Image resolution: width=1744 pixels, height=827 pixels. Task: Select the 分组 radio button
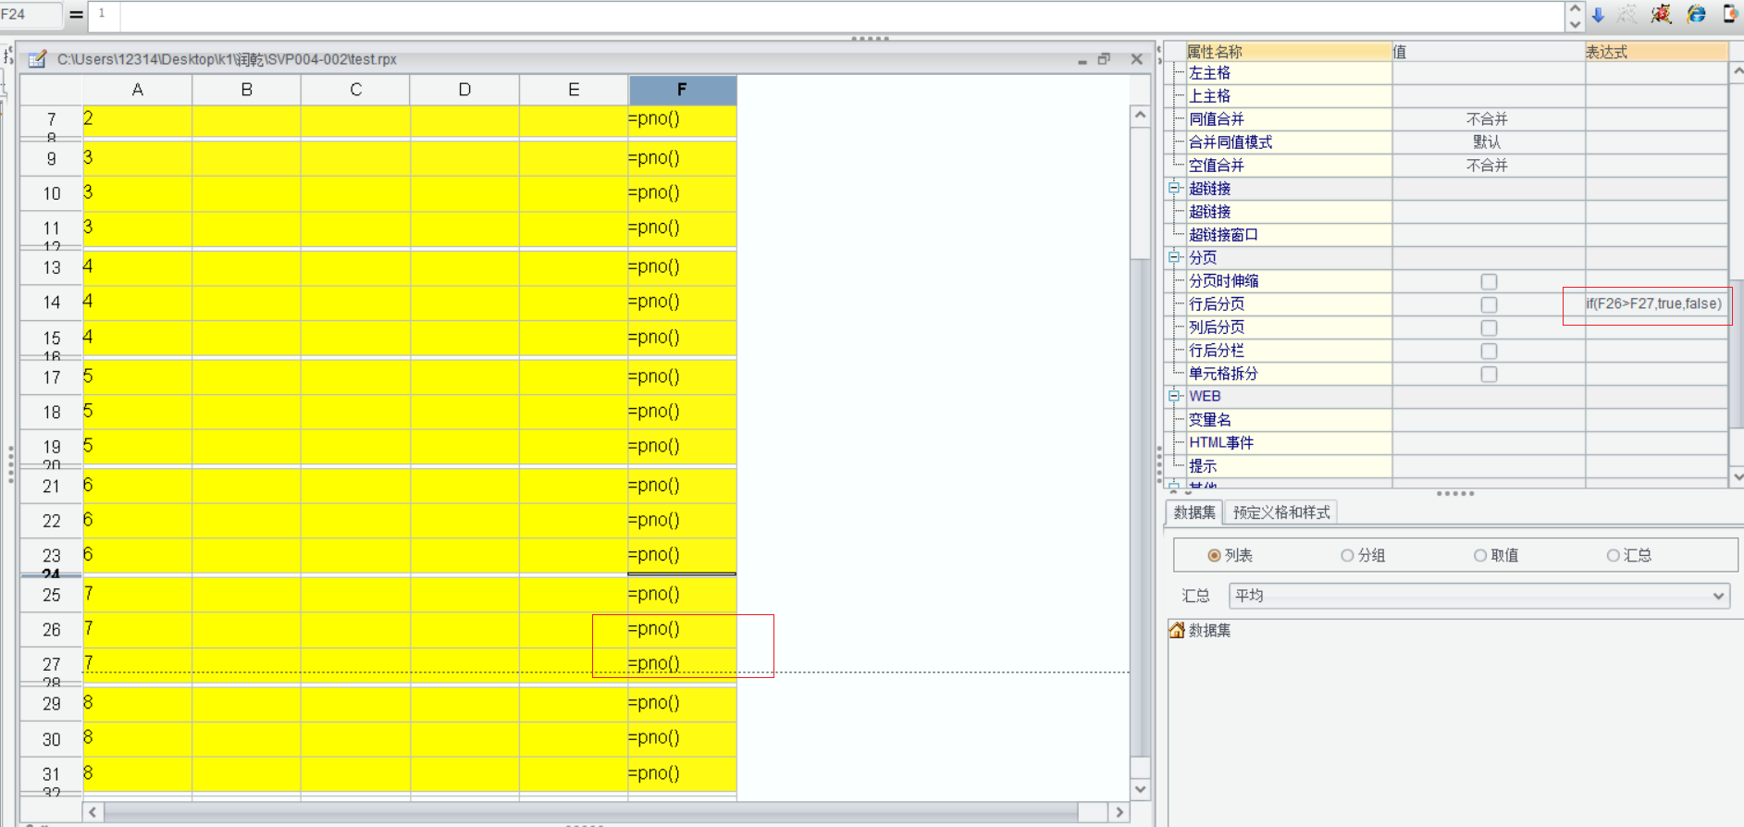tap(1347, 555)
